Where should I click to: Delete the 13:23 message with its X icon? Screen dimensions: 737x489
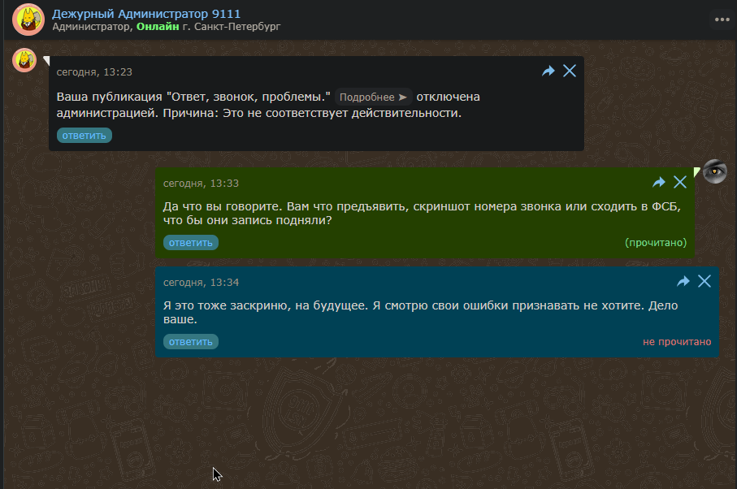[570, 71]
